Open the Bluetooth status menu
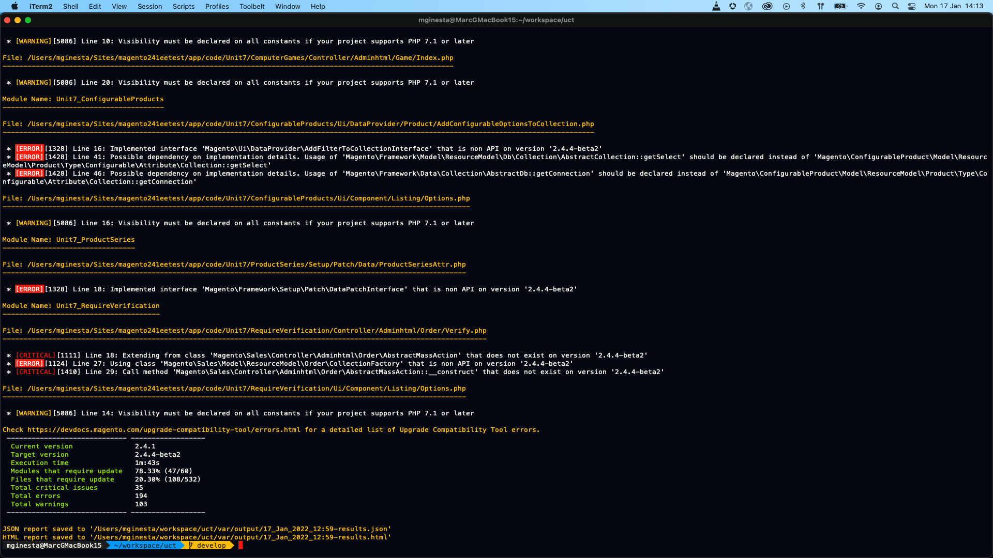The width and height of the screenshot is (993, 558). point(803,6)
